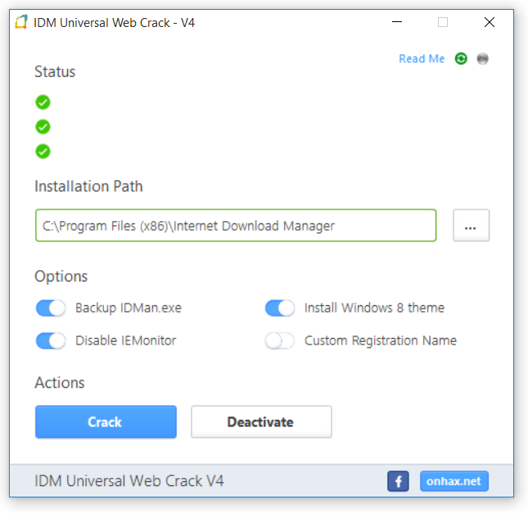Toggle the Backup IDMan.exe switch

click(x=51, y=308)
